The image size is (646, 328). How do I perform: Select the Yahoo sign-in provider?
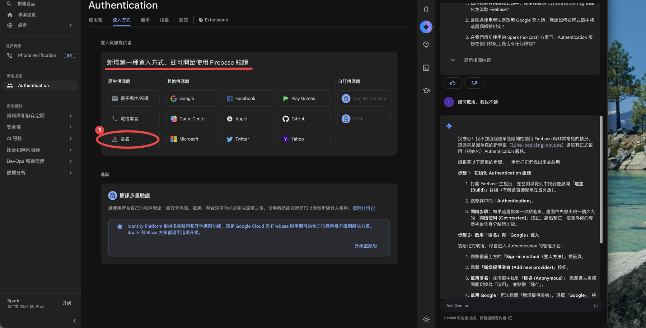click(304, 139)
